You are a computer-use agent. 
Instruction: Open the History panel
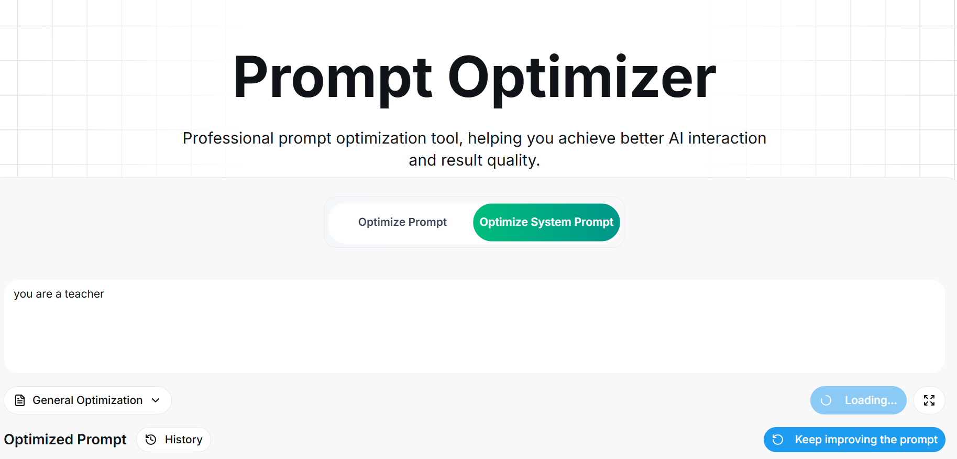[173, 440]
